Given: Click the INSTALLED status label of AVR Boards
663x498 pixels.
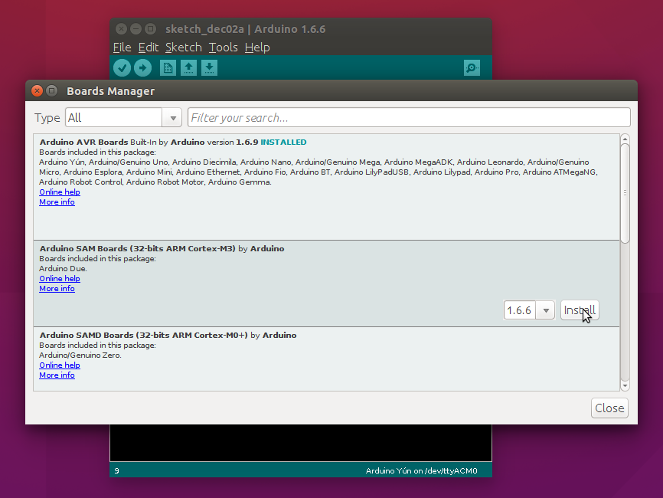Looking at the screenshot, I should pyautogui.click(x=283, y=143).
